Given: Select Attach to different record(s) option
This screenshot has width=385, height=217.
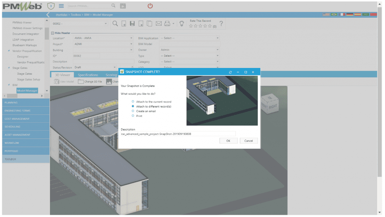Looking at the screenshot, I should click(133, 106).
